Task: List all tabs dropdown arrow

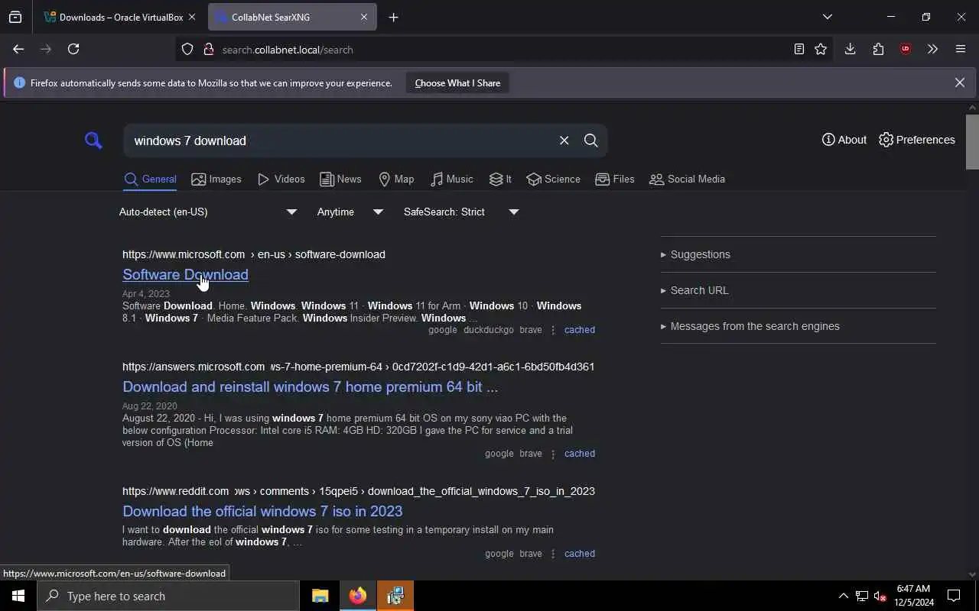Action: coord(827,17)
